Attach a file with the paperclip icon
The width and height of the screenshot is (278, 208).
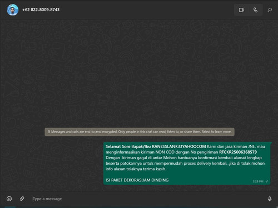(x=22, y=199)
